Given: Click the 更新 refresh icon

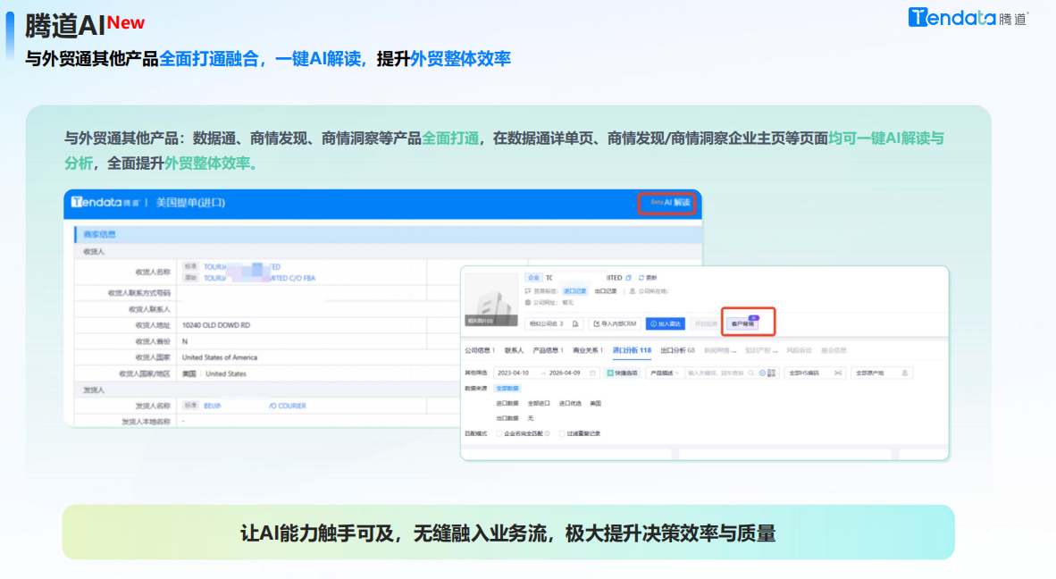Looking at the screenshot, I should click(641, 278).
